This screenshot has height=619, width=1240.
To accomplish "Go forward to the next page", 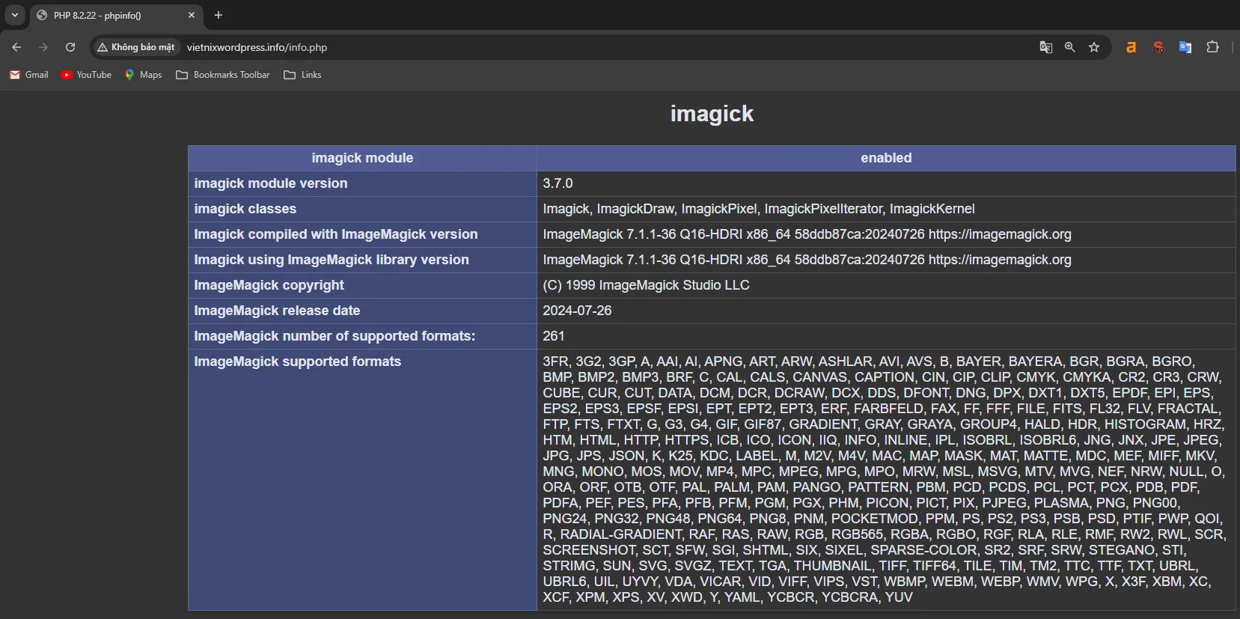I will pos(43,47).
